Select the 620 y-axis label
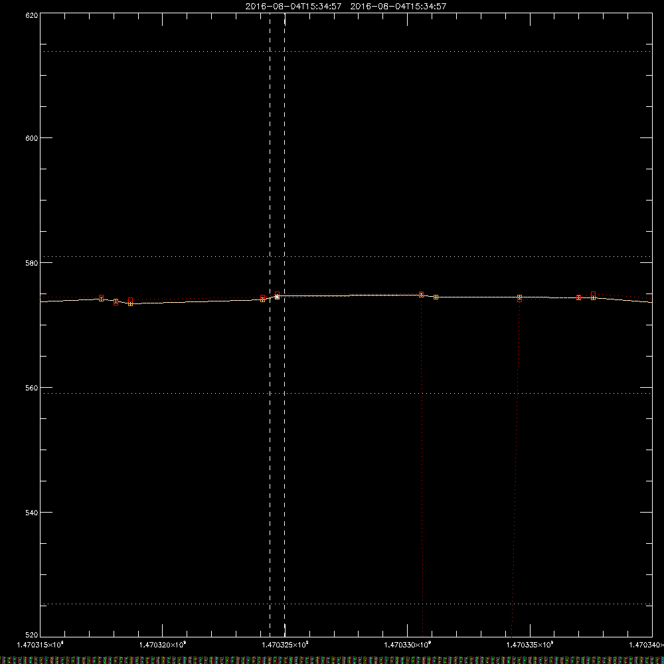 point(32,15)
